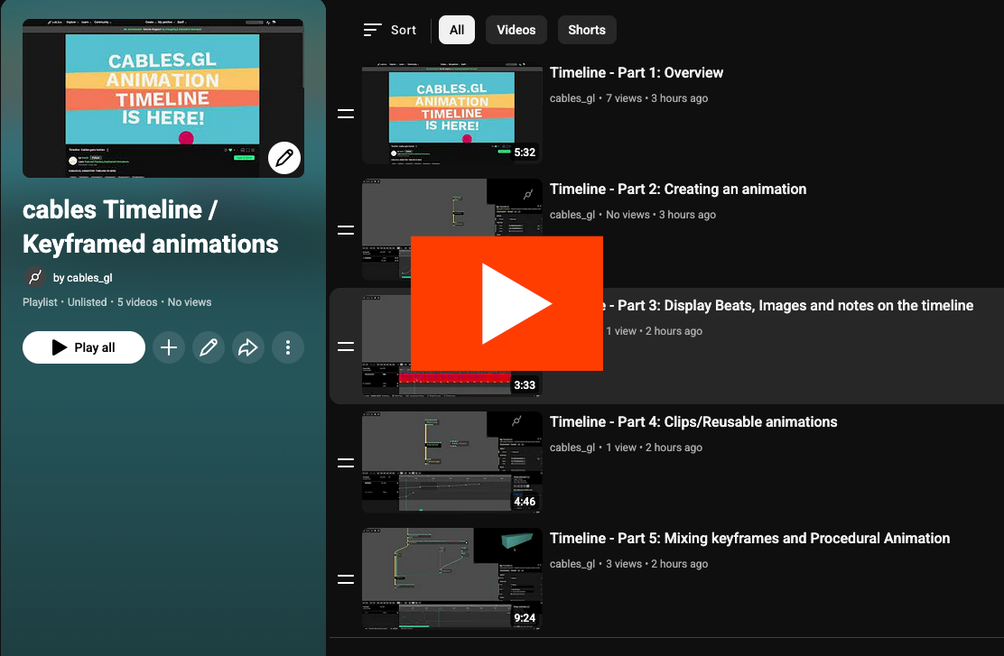Click drag handle for Part 5 video

(x=346, y=579)
